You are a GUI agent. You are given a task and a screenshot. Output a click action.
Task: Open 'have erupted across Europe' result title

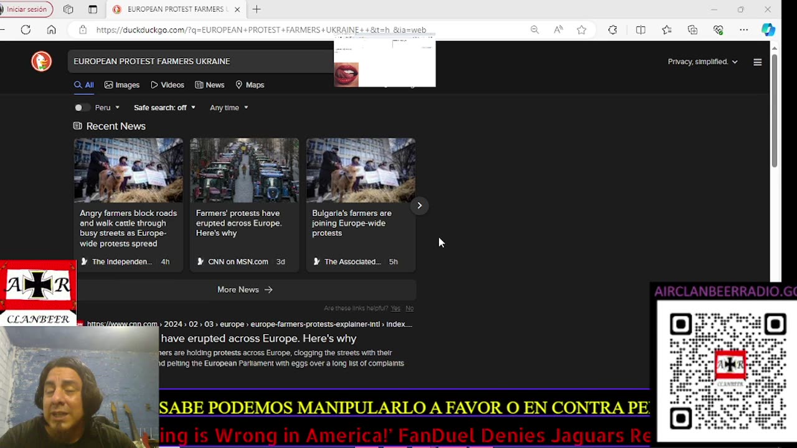point(258,338)
